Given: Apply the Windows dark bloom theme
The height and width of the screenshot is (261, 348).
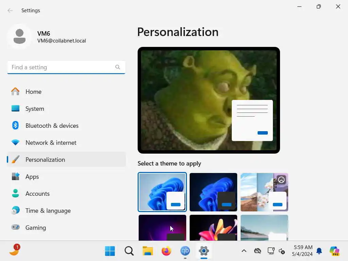Looking at the screenshot, I should (213, 192).
